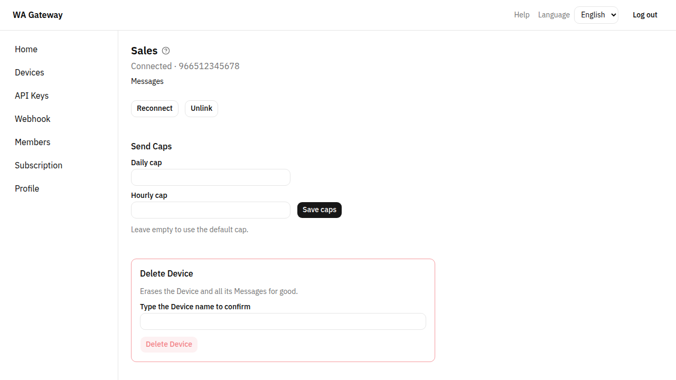Click the 'Erases the Device and all its Messages' text

219,291
